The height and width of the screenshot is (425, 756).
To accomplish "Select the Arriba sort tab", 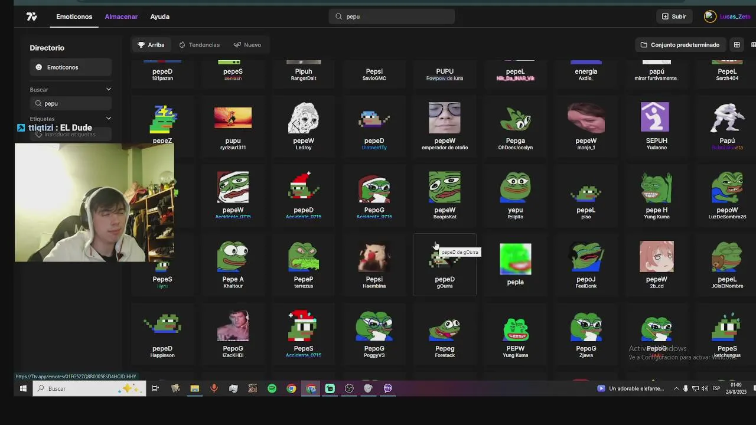I will (x=151, y=45).
